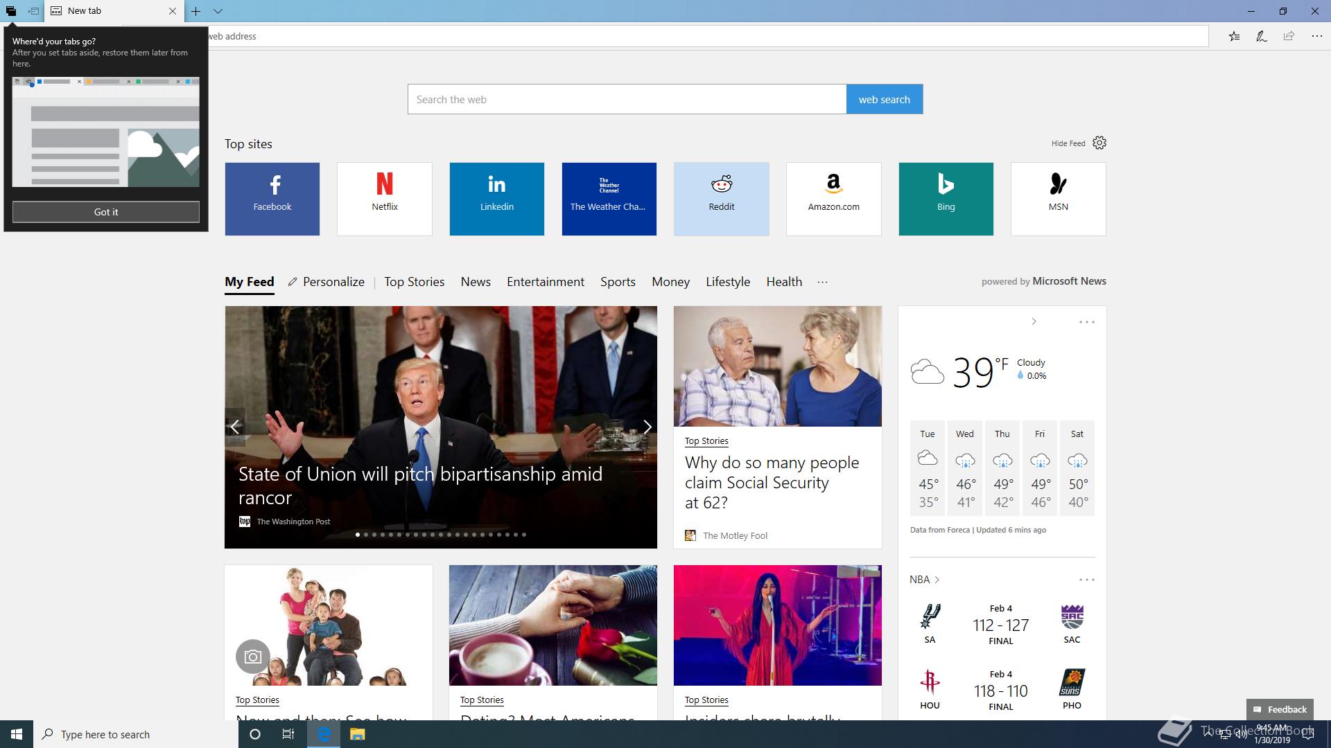1331x748 pixels.
Task: Select the Entertainment feed tab
Action: point(545,282)
